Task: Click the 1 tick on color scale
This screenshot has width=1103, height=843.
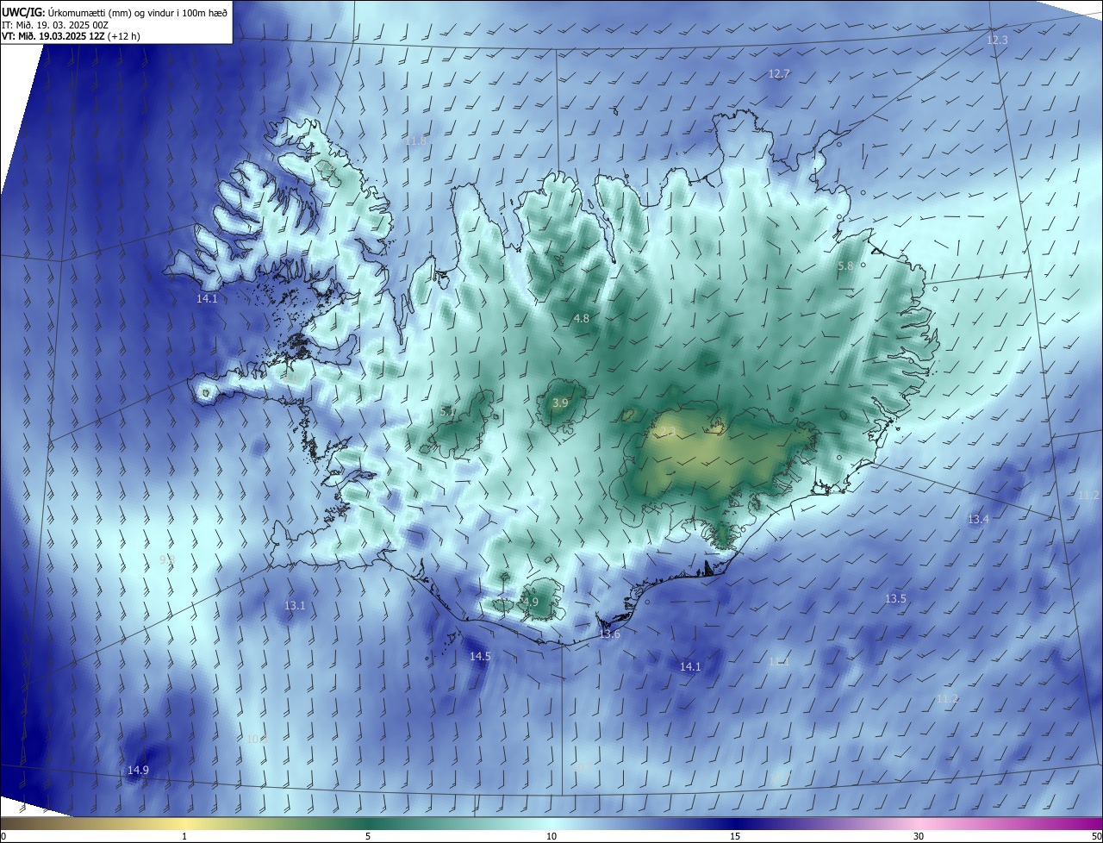Action: point(184,836)
